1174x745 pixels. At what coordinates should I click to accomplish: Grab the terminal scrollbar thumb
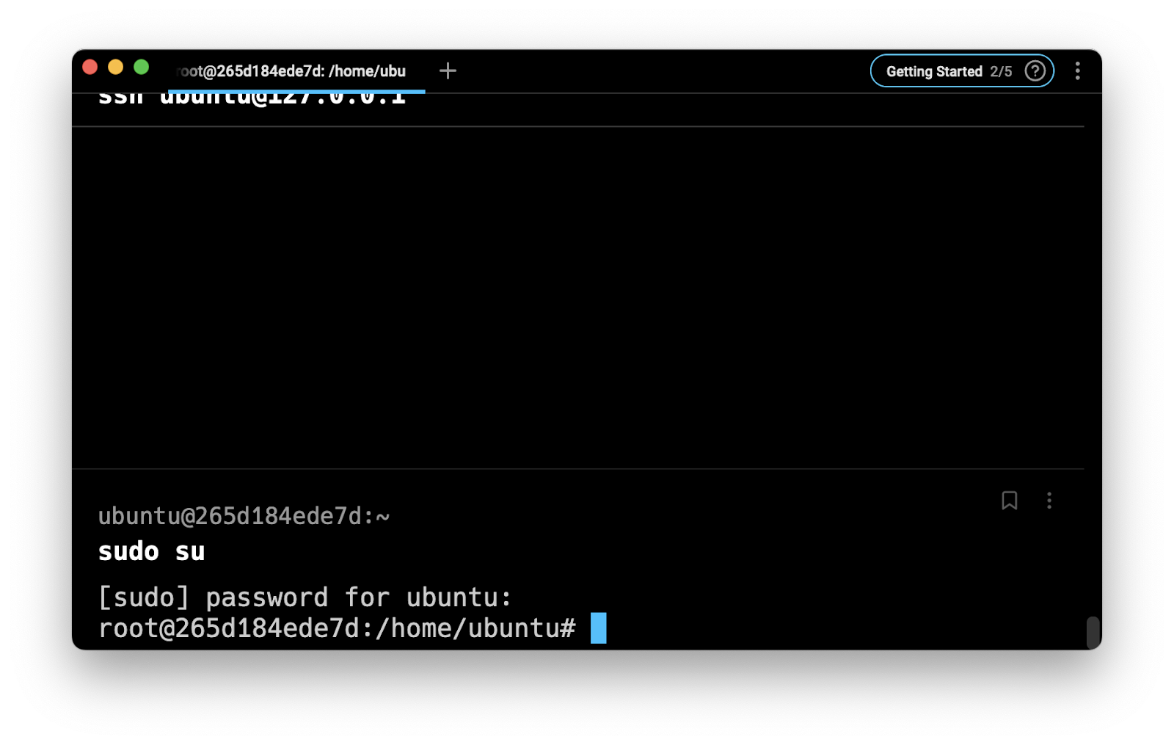pyautogui.click(x=1093, y=632)
